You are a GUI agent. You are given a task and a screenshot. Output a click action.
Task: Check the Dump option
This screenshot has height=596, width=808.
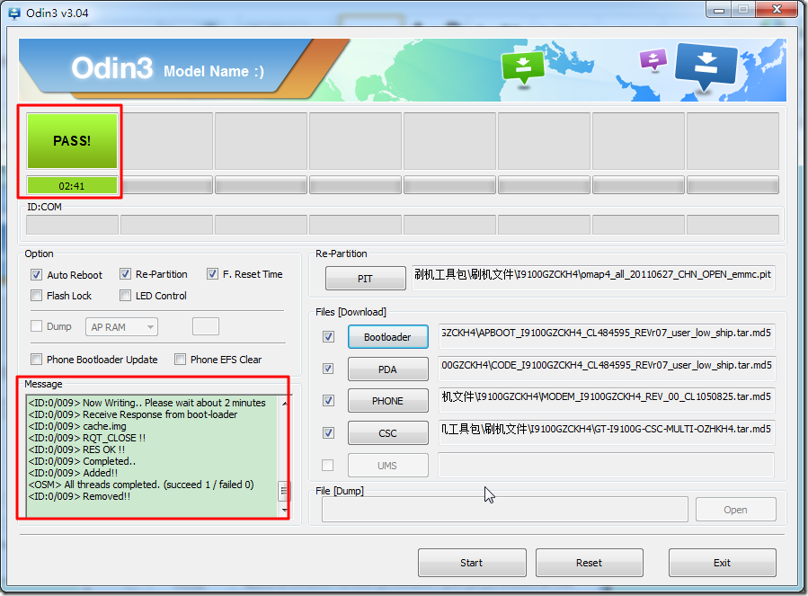36,325
